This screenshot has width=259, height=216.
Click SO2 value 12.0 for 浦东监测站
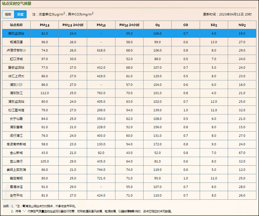click(214, 102)
